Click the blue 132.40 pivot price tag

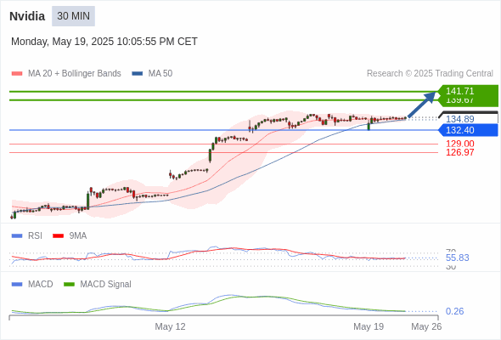(468, 130)
